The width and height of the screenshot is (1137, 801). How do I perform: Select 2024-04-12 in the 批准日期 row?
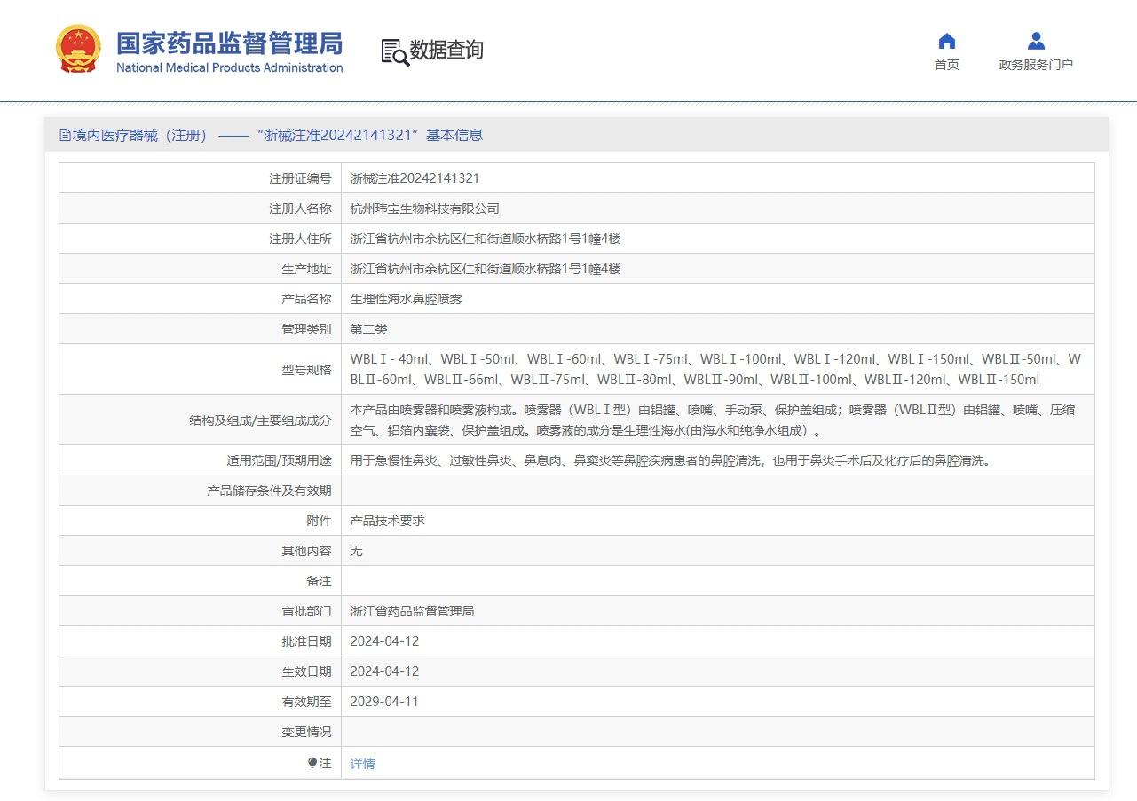[x=384, y=641]
